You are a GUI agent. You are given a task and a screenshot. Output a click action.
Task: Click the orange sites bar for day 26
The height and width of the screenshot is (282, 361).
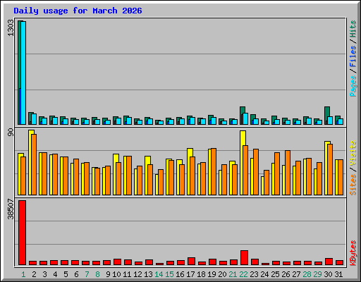click(288, 173)
